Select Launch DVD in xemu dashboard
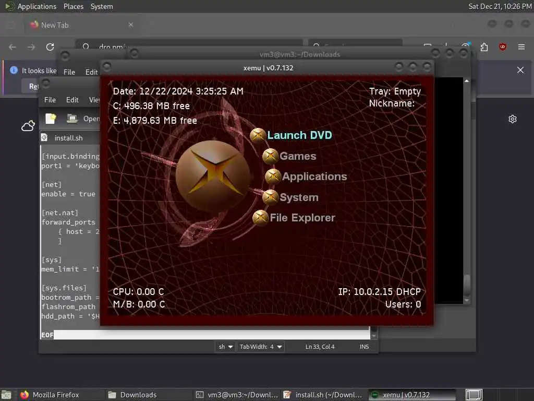The image size is (534, 401). coord(299,135)
